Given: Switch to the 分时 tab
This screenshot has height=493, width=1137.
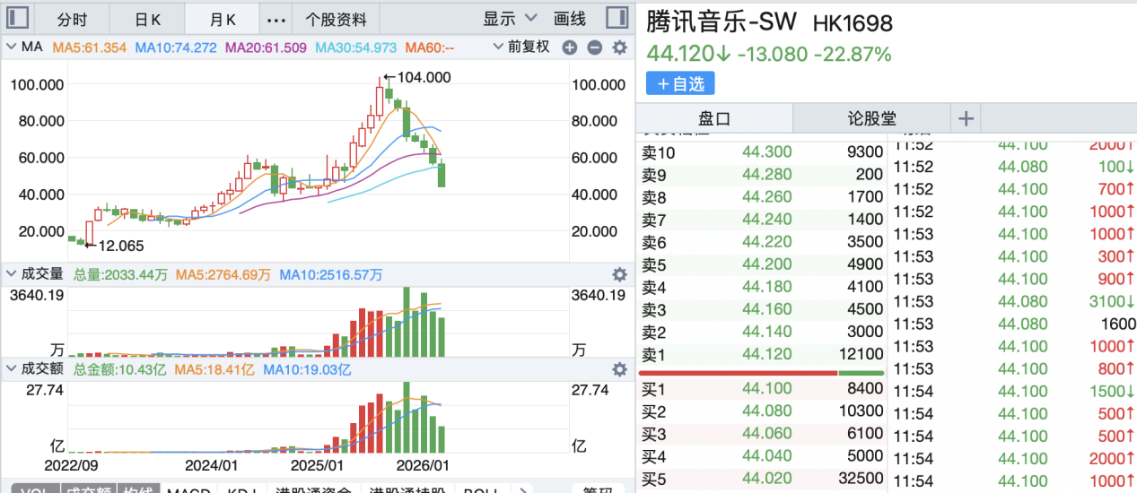Looking at the screenshot, I should tap(72, 19).
